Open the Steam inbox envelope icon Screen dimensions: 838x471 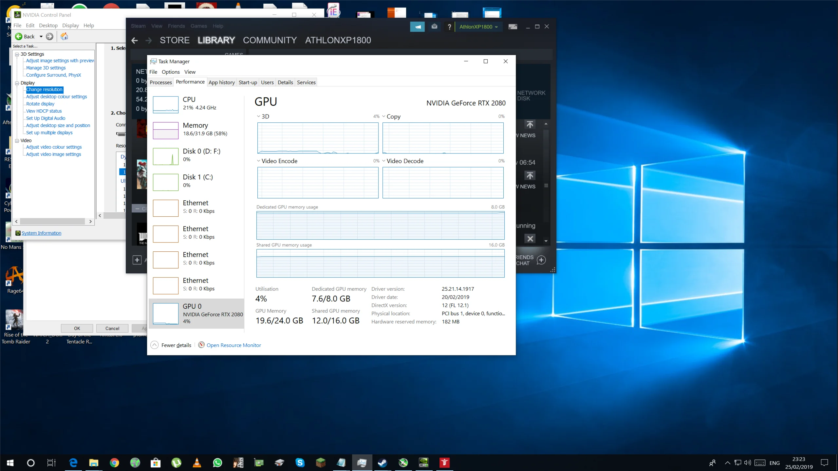434,27
